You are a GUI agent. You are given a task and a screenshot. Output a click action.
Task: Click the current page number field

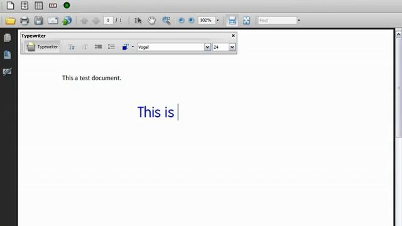(x=108, y=20)
